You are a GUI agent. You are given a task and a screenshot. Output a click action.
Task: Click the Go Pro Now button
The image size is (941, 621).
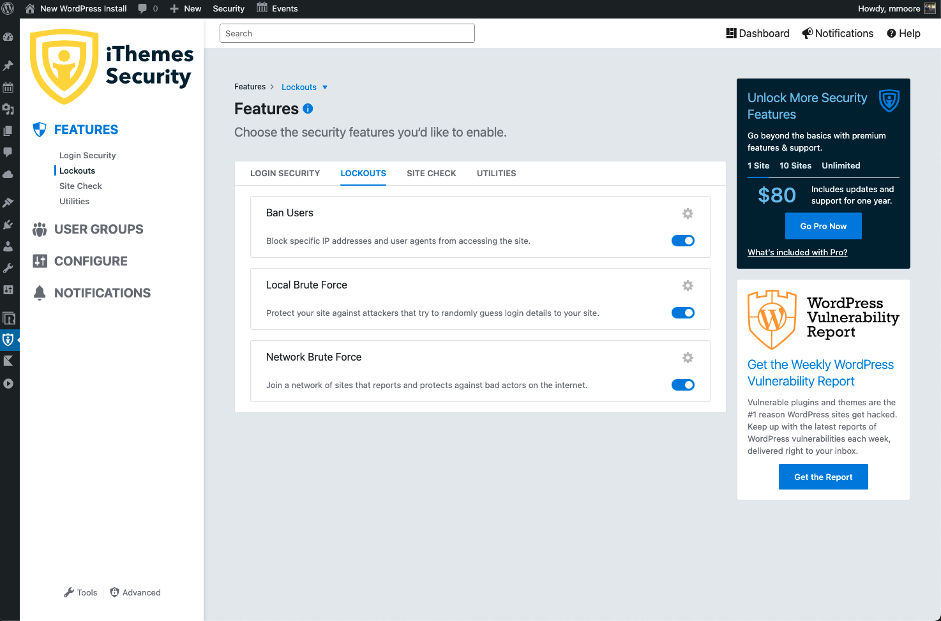pos(824,226)
